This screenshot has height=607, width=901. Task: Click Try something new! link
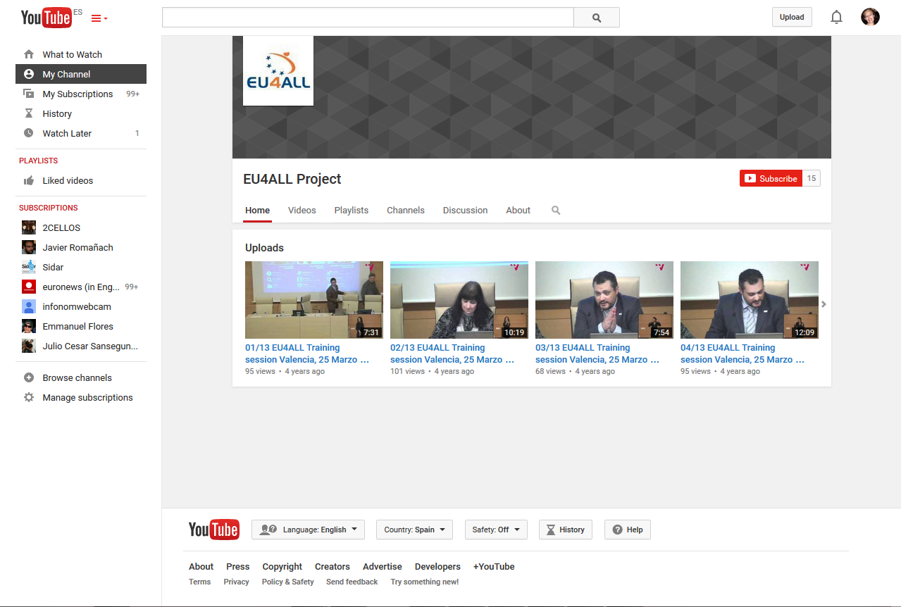point(425,582)
